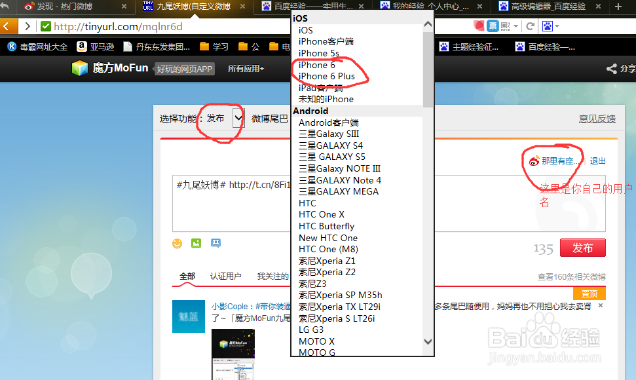Open the post's image thumbnail
The height and width of the screenshot is (380, 636).
pyautogui.click(x=233, y=354)
